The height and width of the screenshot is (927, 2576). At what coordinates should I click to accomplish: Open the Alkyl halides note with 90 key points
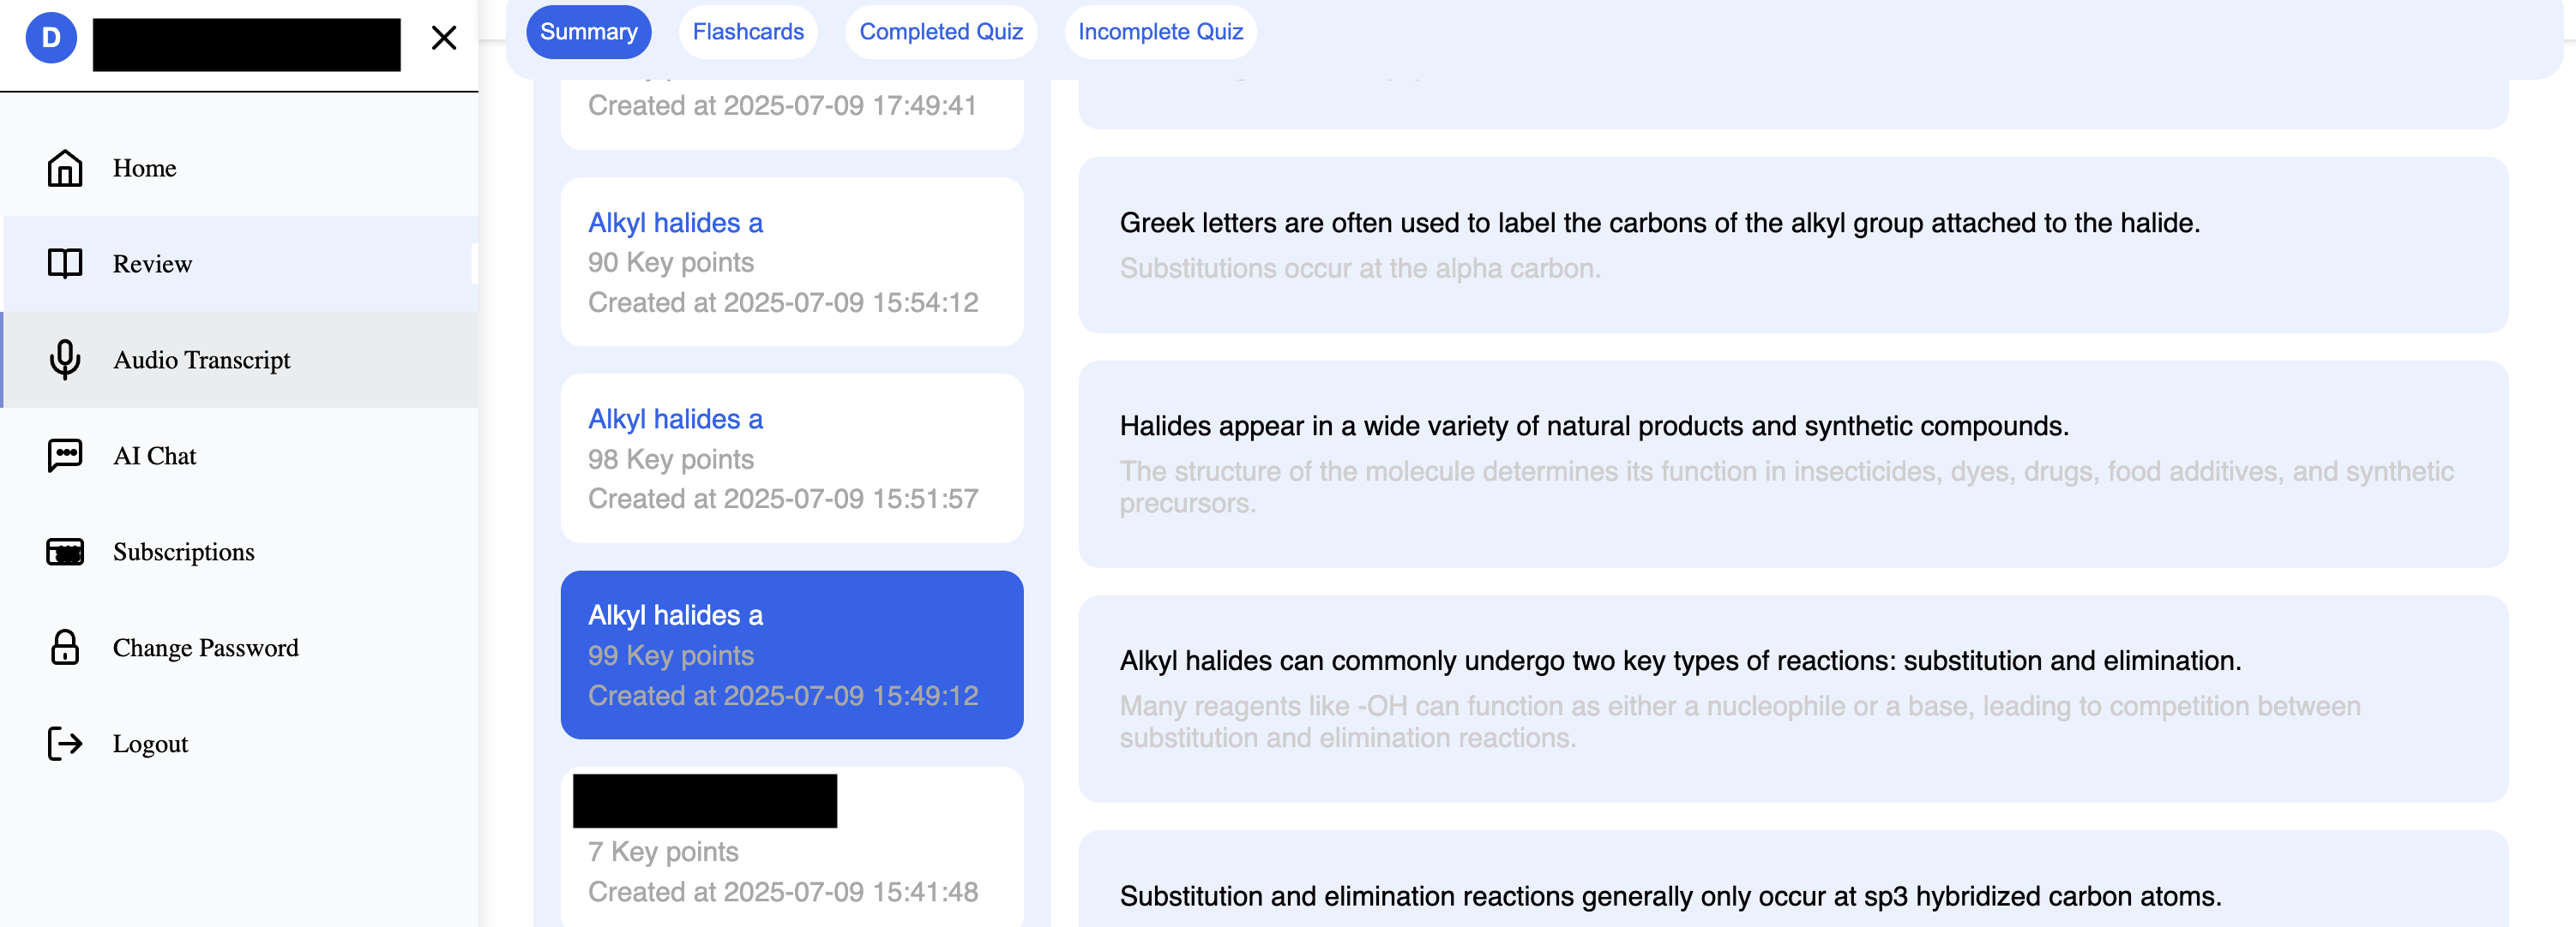[x=792, y=261]
